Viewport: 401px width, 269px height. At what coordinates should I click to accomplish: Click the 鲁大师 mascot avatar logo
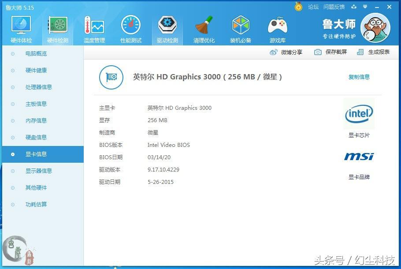click(375, 27)
